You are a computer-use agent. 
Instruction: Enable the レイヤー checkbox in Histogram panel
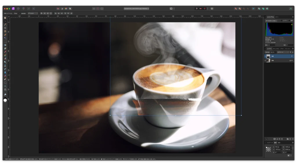tap(282, 21)
